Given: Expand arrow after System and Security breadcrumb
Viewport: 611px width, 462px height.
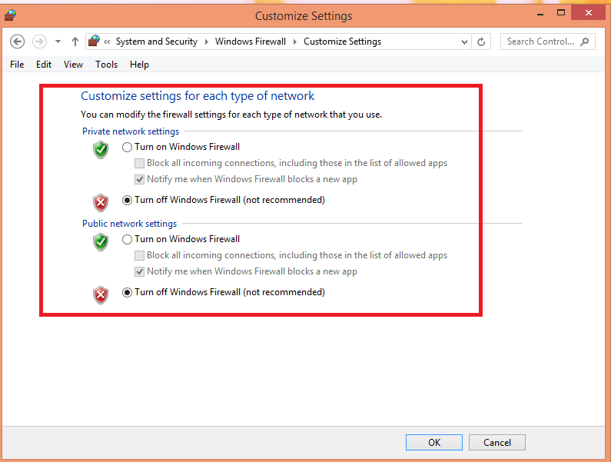Looking at the screenshot, I should tap(207, 42).
